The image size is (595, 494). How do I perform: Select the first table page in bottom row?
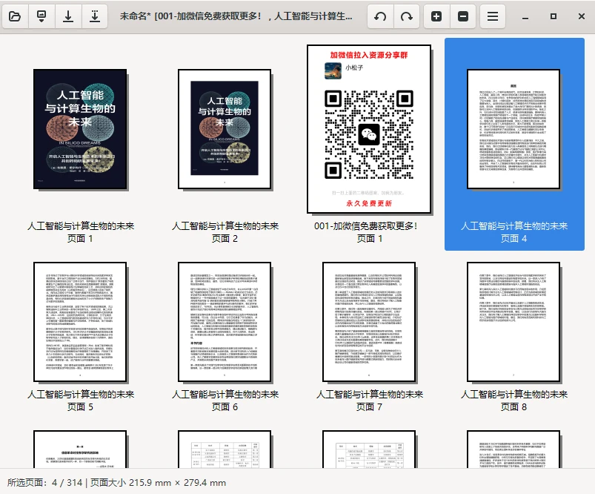click(x=225, y=449)
